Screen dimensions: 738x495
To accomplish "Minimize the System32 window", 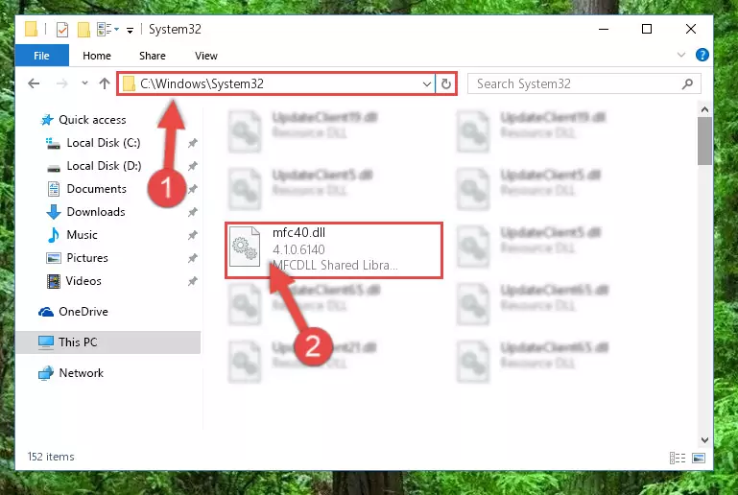I will (604, 29).
